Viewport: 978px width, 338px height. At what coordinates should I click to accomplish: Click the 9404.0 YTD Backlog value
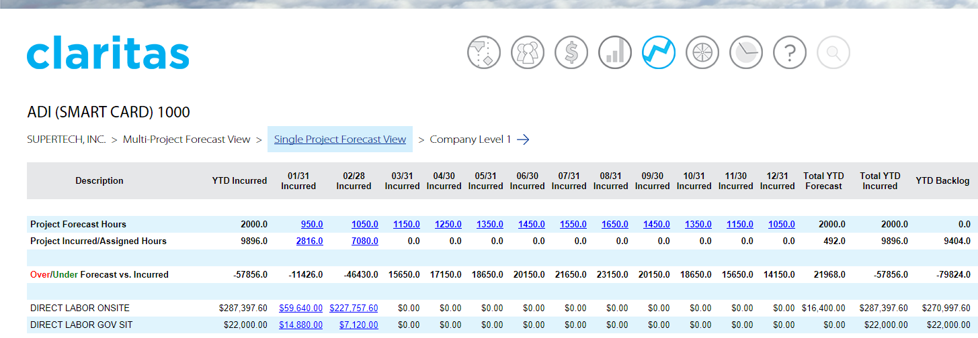coord(956,241)
